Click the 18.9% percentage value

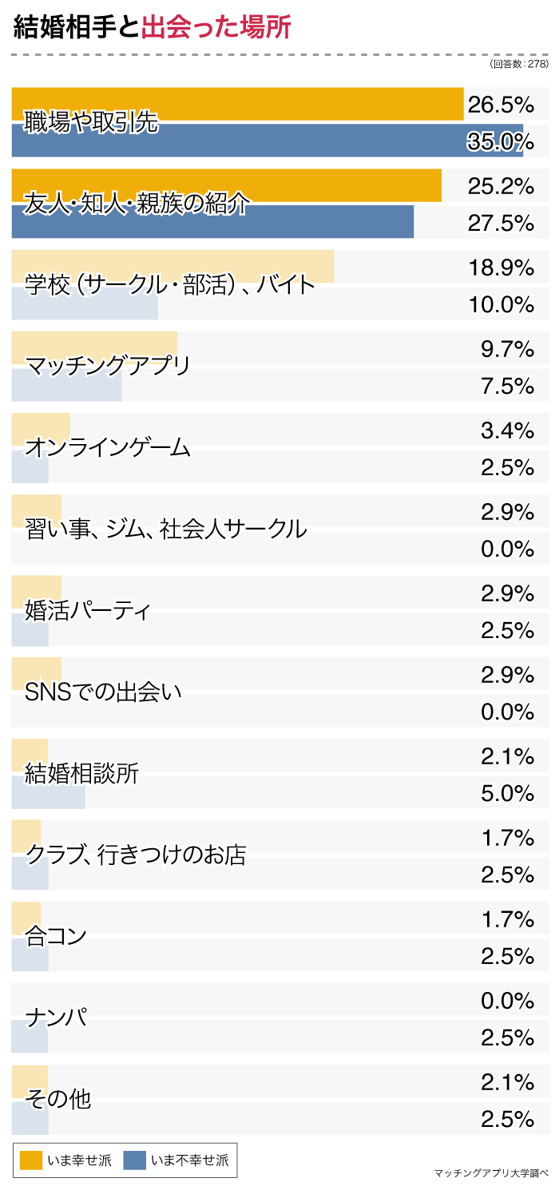tap(501, 268)
